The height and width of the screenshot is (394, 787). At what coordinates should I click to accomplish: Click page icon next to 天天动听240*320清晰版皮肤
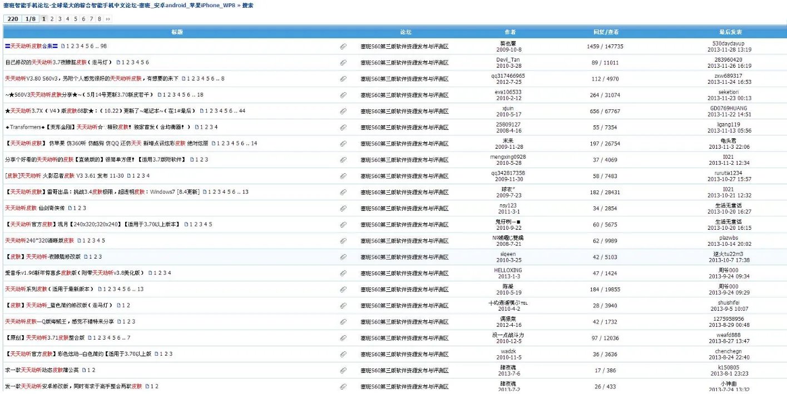(x=80, y=241)
